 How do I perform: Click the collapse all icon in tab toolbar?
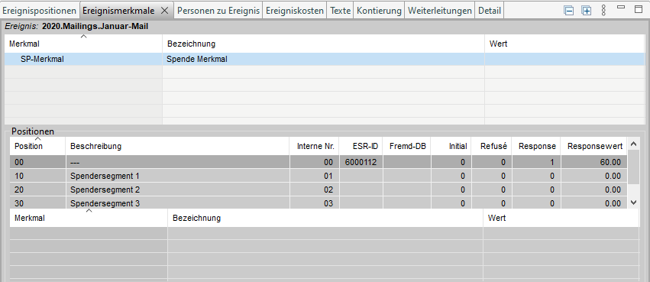click(569, 11)
